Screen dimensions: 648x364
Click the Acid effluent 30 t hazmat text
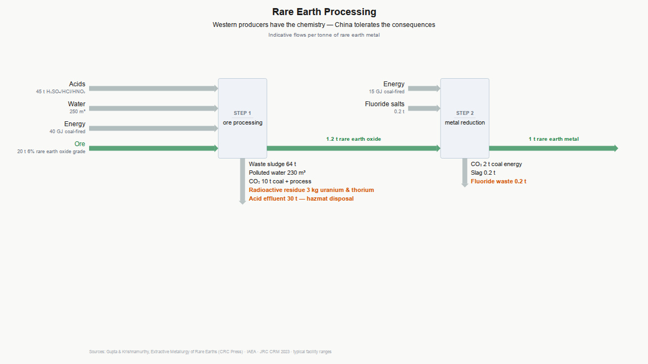pyautogui.click(x=301, y=198)
